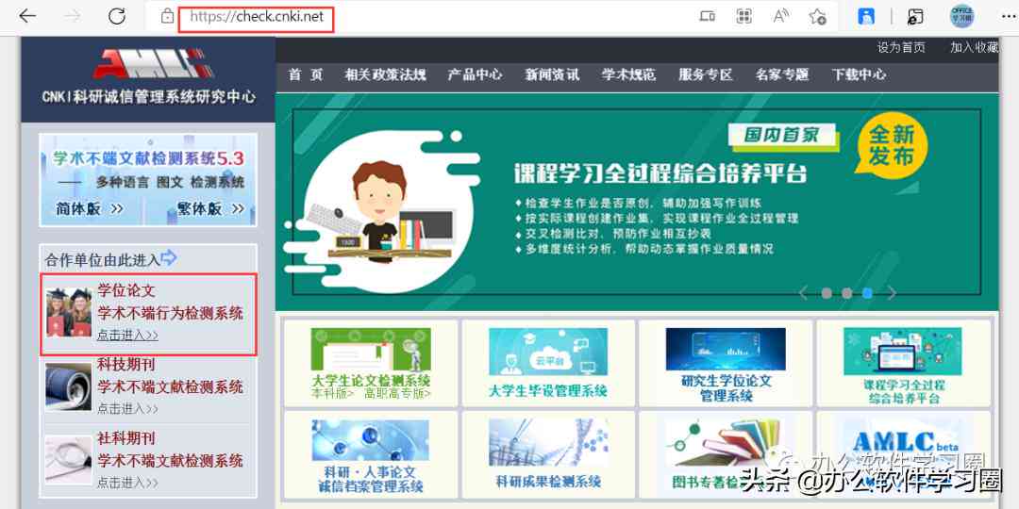Open the AMLC beta tile
Viewport: 1019px width, 509px height.
[x=903, y=453]
